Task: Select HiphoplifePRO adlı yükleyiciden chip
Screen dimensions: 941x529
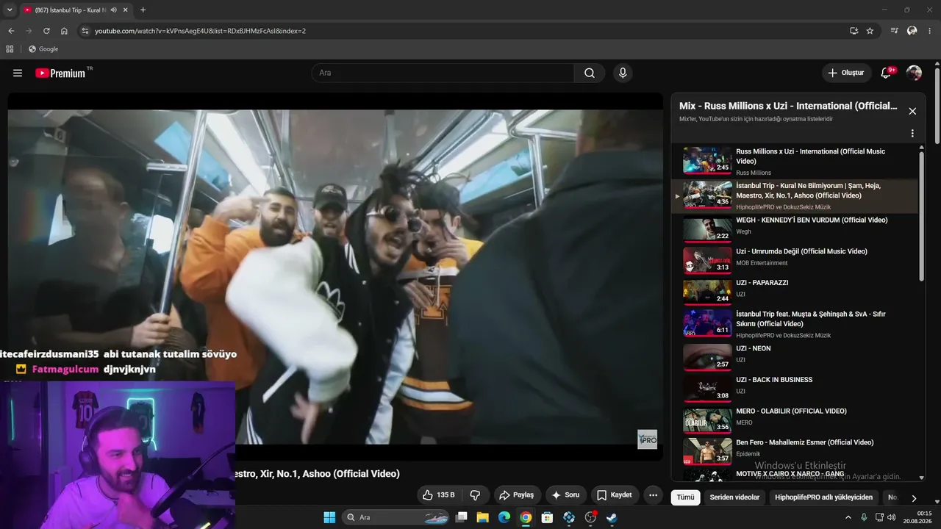Action: pyautogui.click(x=823, y=497)
